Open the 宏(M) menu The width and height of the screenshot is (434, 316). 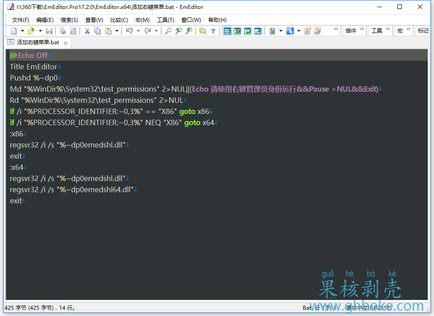(142, 20)
